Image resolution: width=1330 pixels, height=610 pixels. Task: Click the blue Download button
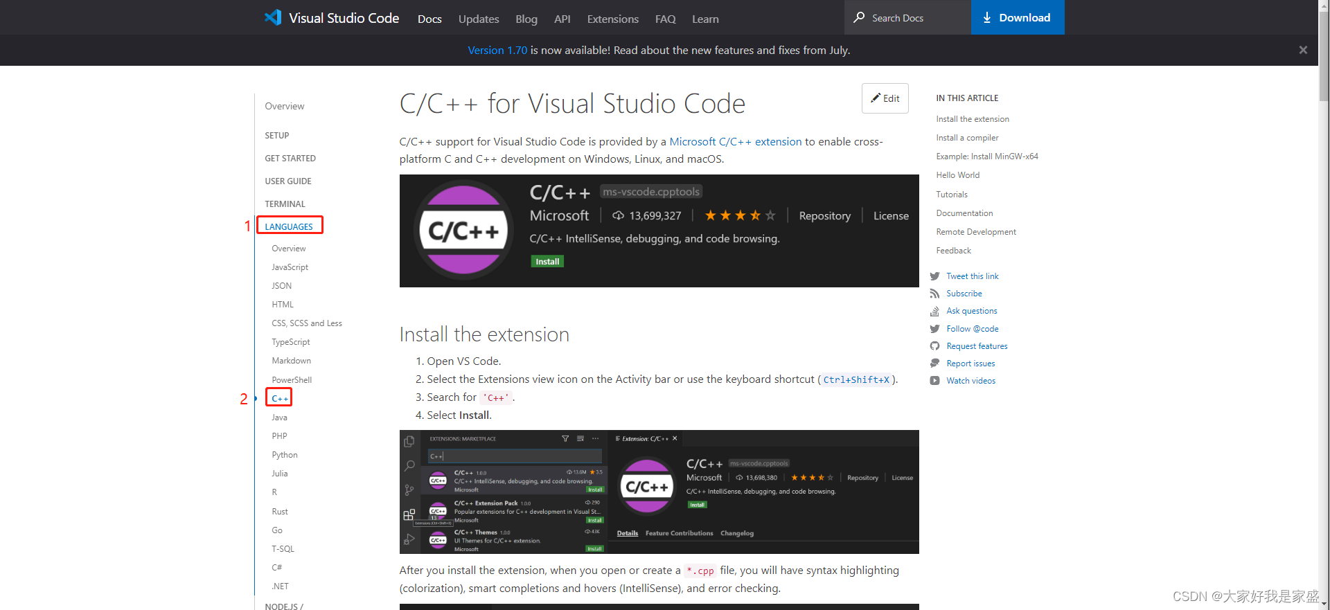tap(1018, 17)
